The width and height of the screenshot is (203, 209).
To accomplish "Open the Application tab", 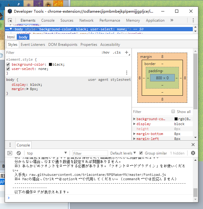I will [155, 20].
